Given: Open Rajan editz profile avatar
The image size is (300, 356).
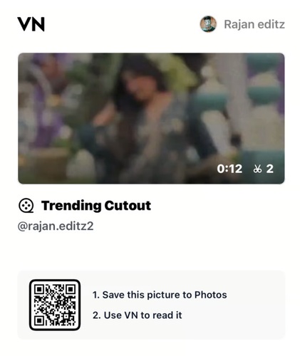Looking at the screenshot, I should 208,24.
